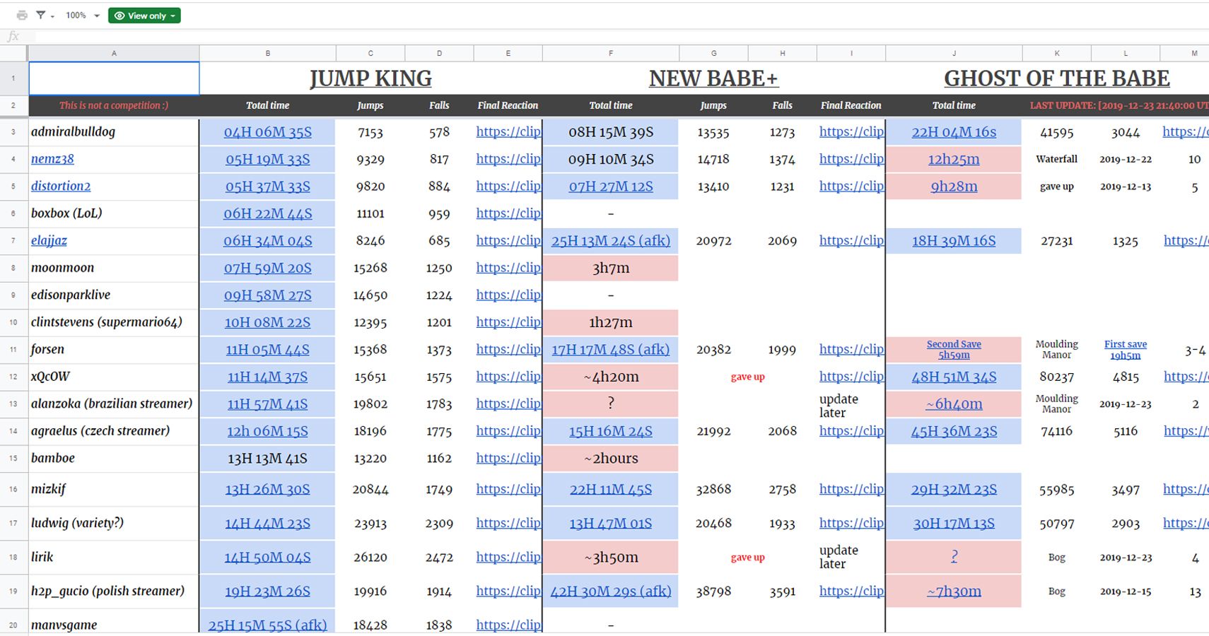The height and width of the screenshot is (636, 1209).
Task: Select column A header
Action: [114, 53]
